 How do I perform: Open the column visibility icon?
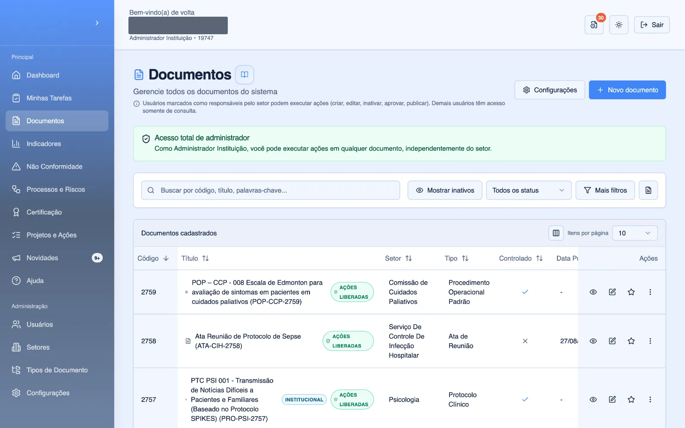[556, 233]
